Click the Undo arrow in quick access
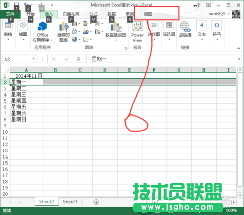 26,4
